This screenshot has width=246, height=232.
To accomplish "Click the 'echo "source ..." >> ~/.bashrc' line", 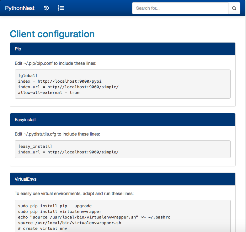I will pyautogui.click(x=94, y=217).
